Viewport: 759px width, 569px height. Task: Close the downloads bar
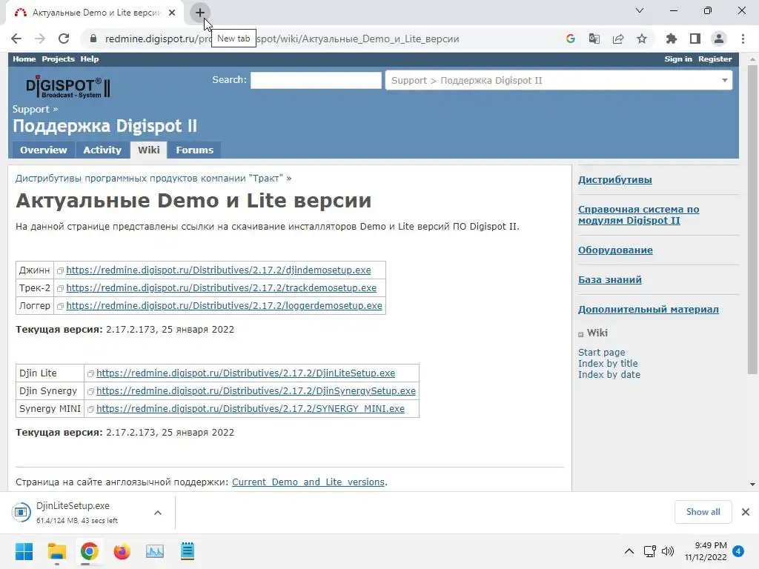pos(746,512)
